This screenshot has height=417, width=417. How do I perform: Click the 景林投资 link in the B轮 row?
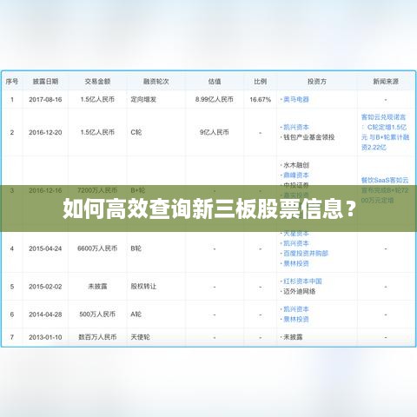[296, 263]
